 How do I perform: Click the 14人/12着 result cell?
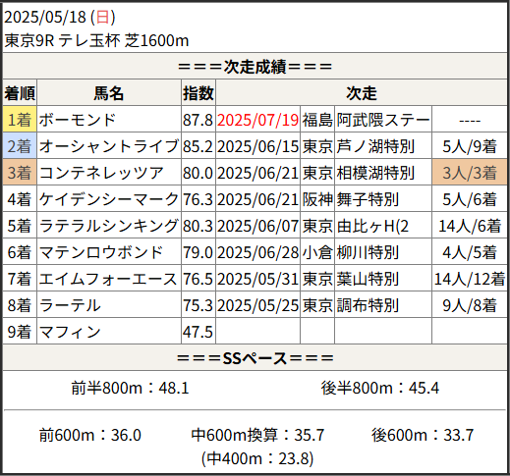pos(470,279)
